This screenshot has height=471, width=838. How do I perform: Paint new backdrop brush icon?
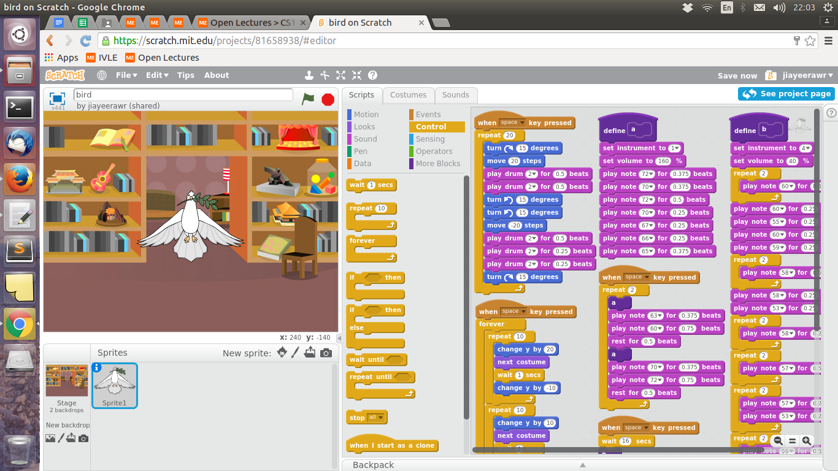61,438
